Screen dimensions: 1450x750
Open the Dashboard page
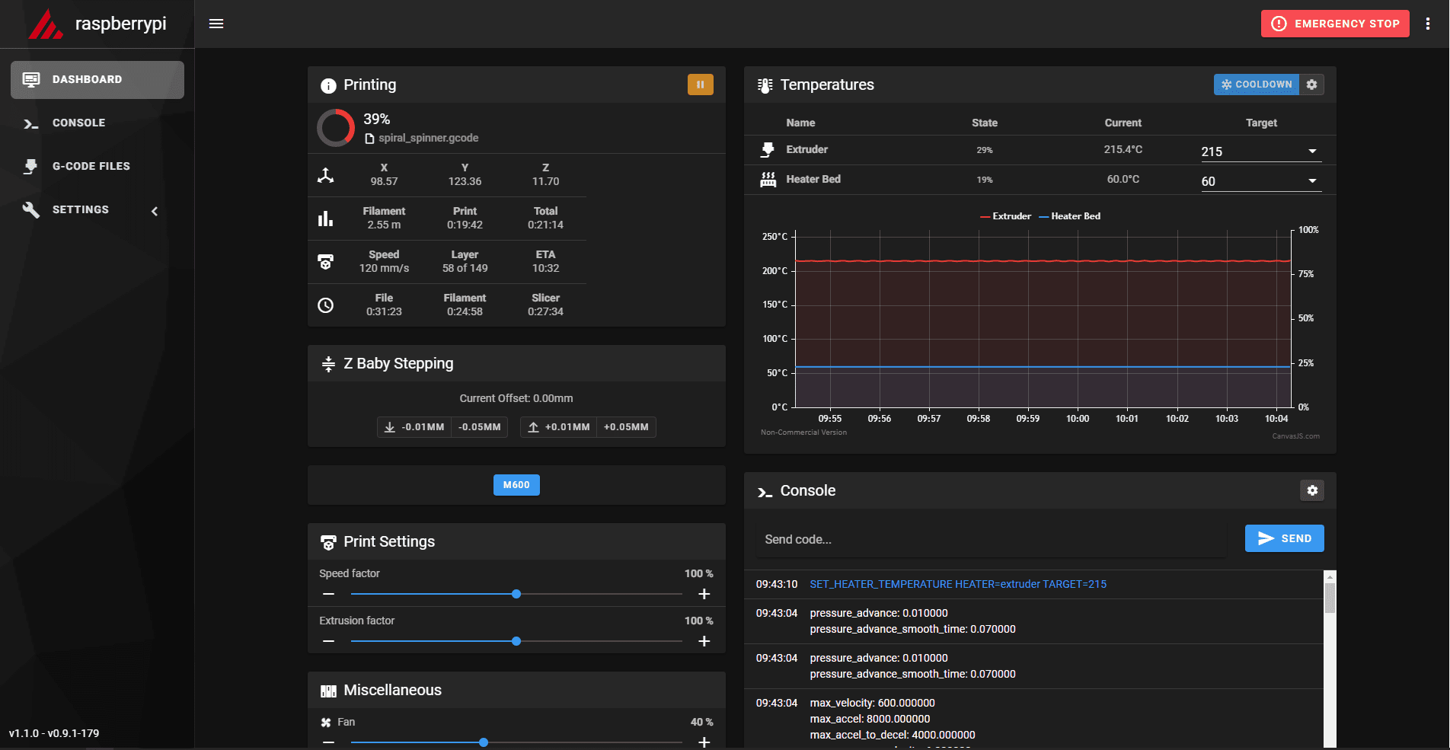pyautogui.click(x=97, y=80)
